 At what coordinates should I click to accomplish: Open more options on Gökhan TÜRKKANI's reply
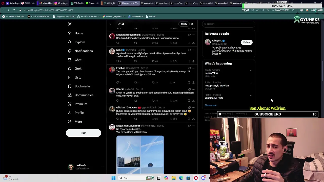pos(193,107)
